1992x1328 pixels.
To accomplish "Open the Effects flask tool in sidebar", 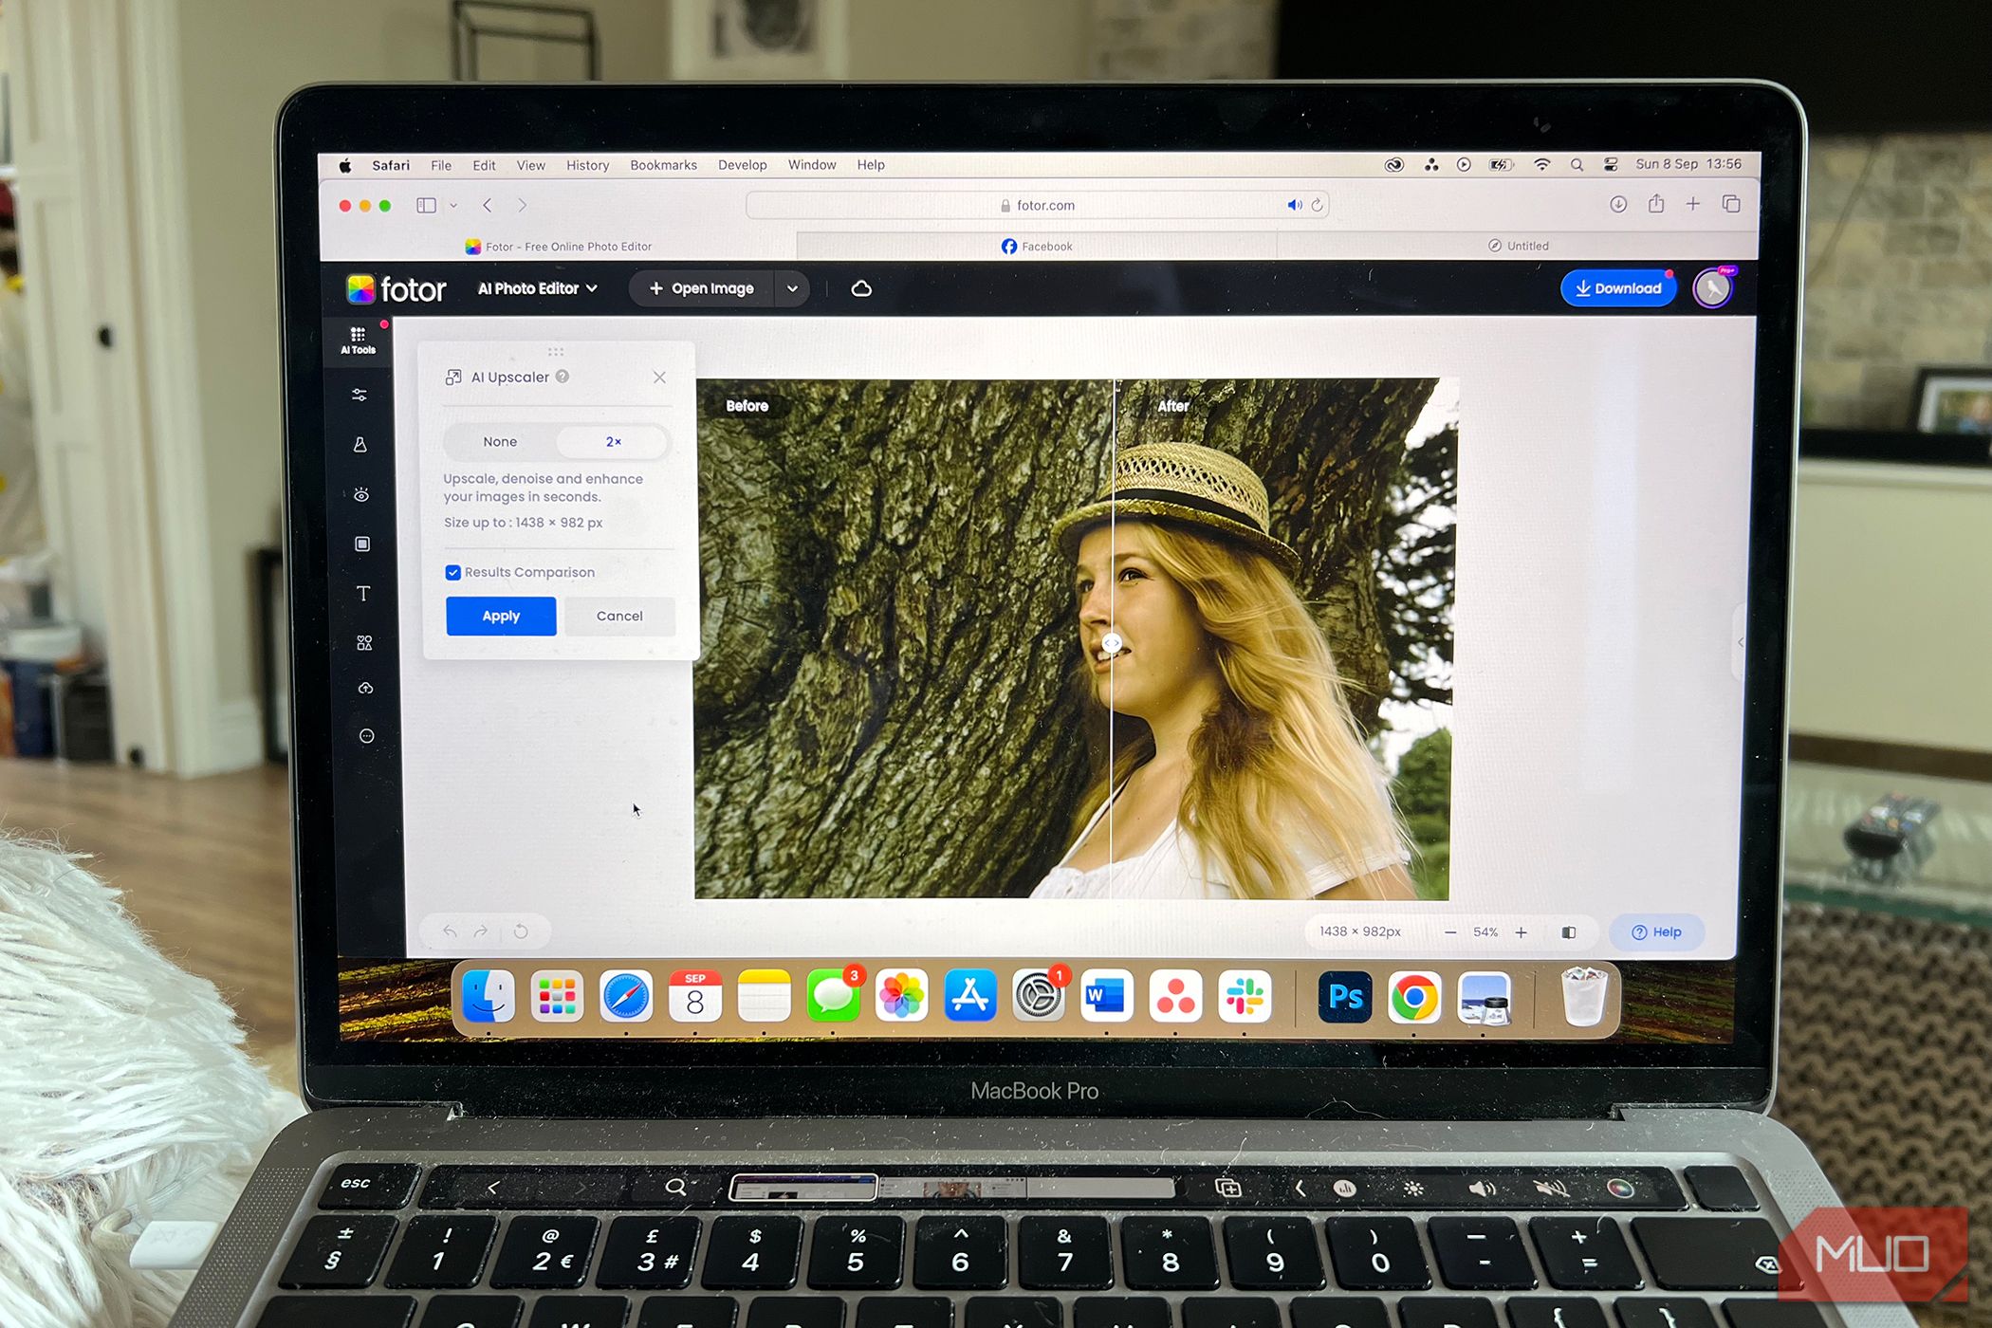I will [x=360, y=444].
